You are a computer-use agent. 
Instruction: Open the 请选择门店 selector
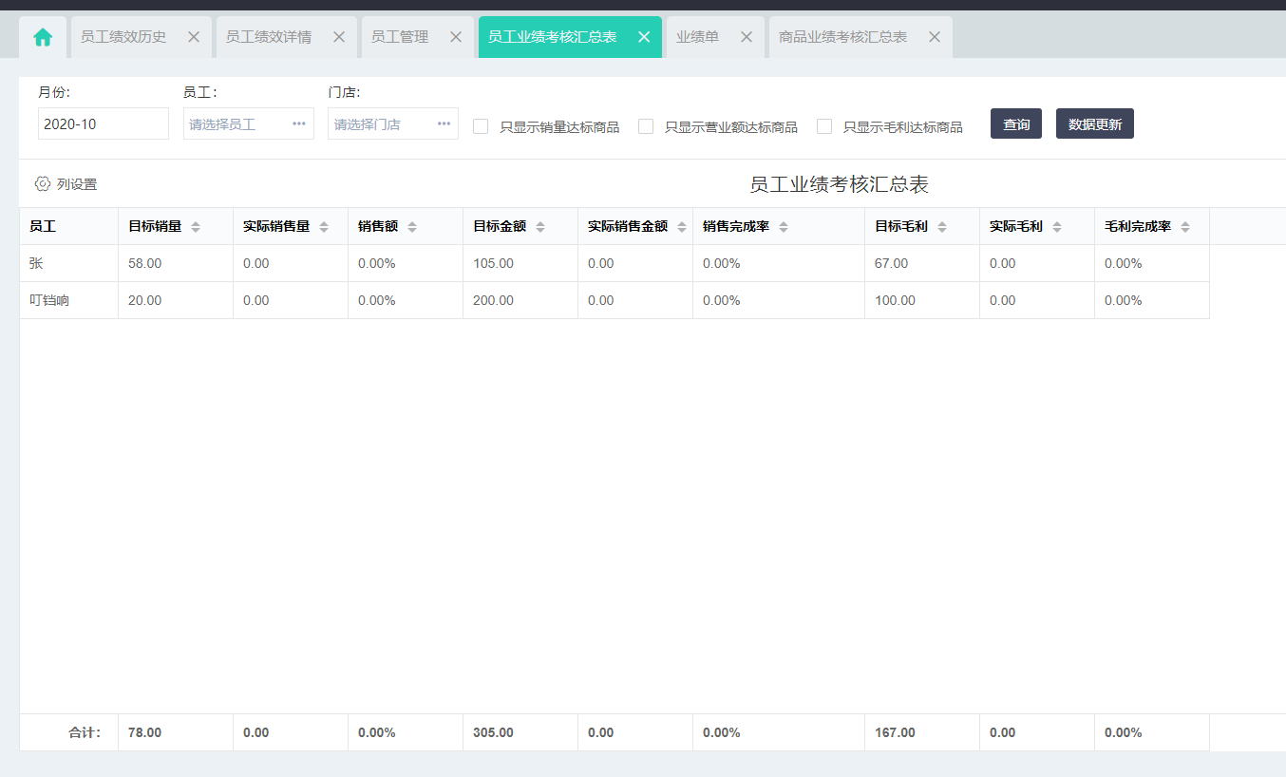(393, 123)
